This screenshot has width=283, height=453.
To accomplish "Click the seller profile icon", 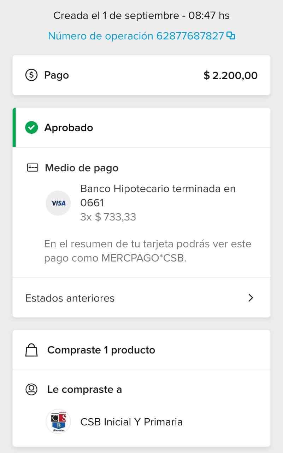I will pyautogui.click(x=31, y=389).
